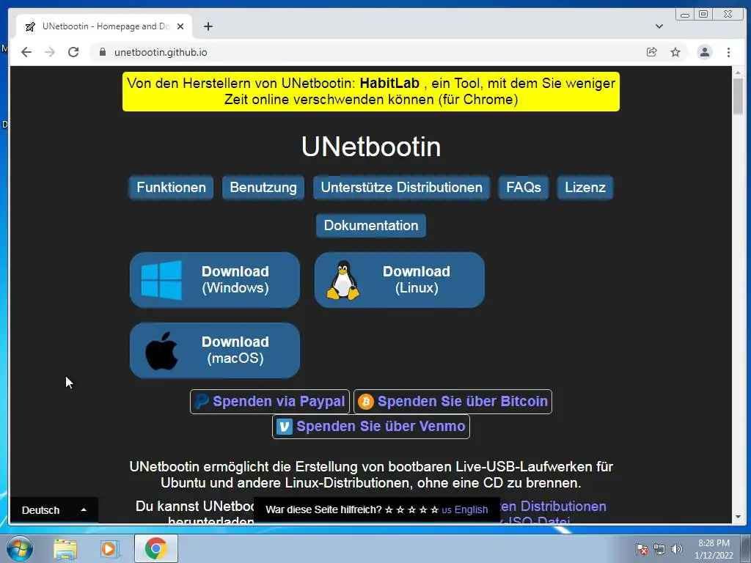Click the scrollbar up arrow
This screenshot has width=751, height=563.
pos(738,73)
